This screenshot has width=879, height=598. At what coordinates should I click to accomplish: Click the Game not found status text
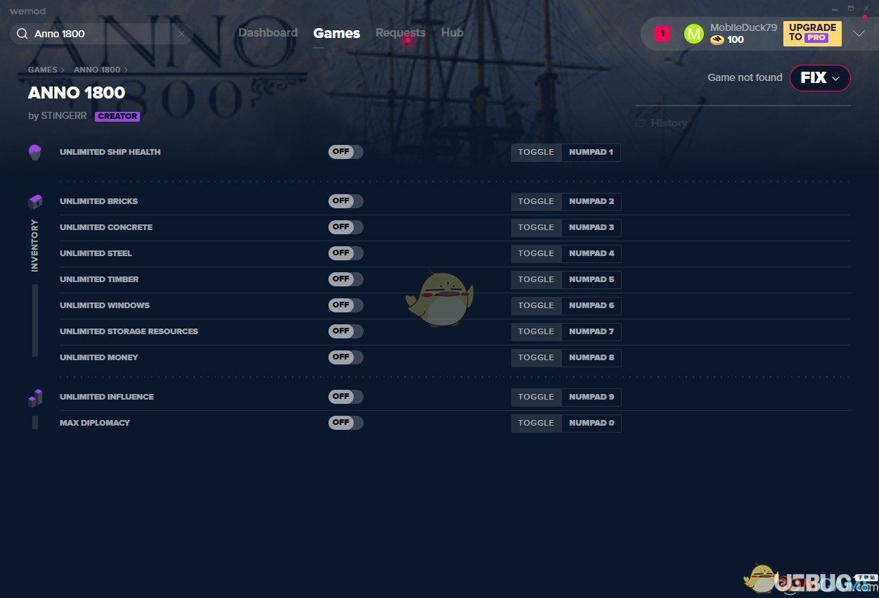[745, 78]
